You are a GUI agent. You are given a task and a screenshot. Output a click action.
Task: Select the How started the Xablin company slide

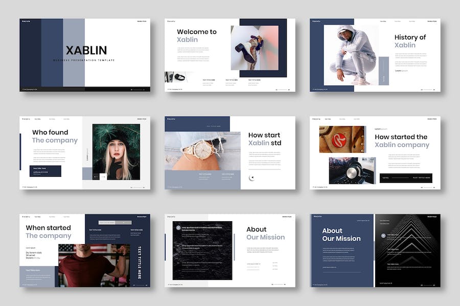tap(375, 153)
